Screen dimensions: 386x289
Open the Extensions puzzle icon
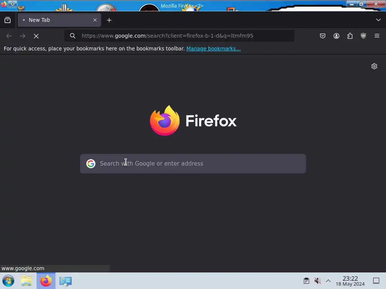coord(350,36)
